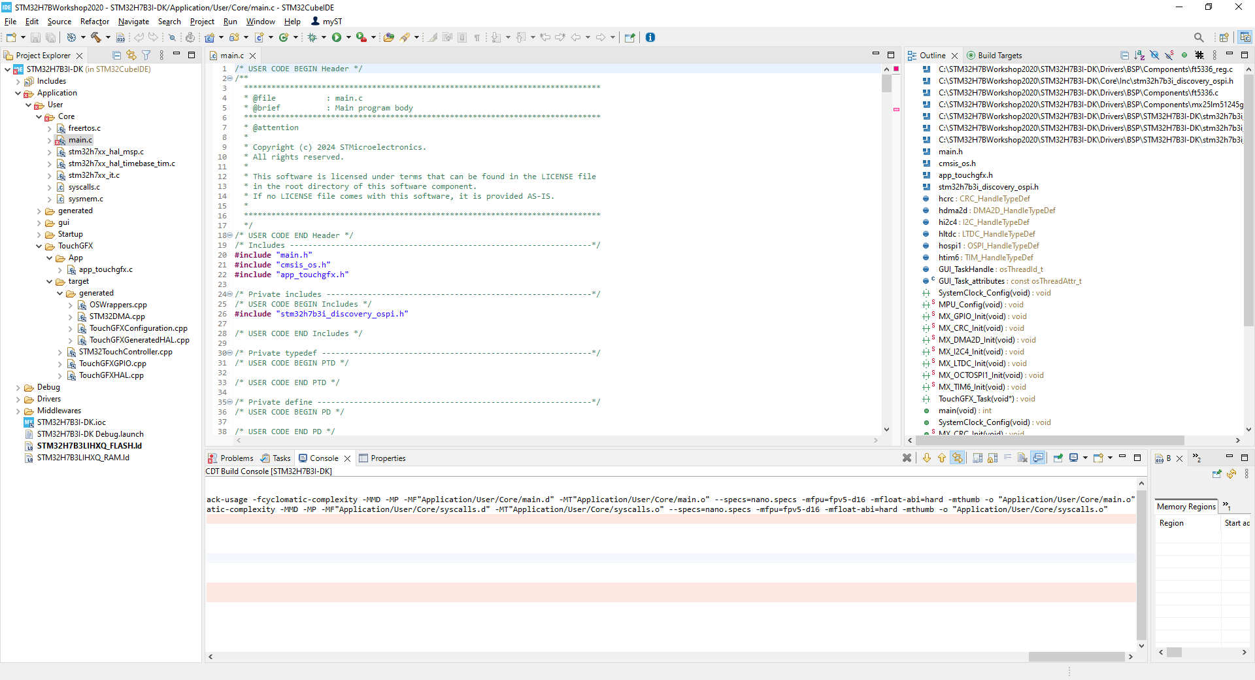Sort Outline entries alphabetically

click(1139, 56)
